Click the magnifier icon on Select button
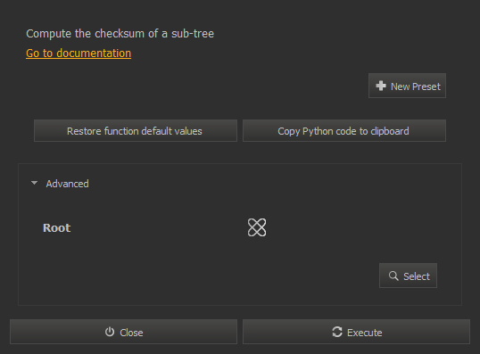 pos(393,276)
